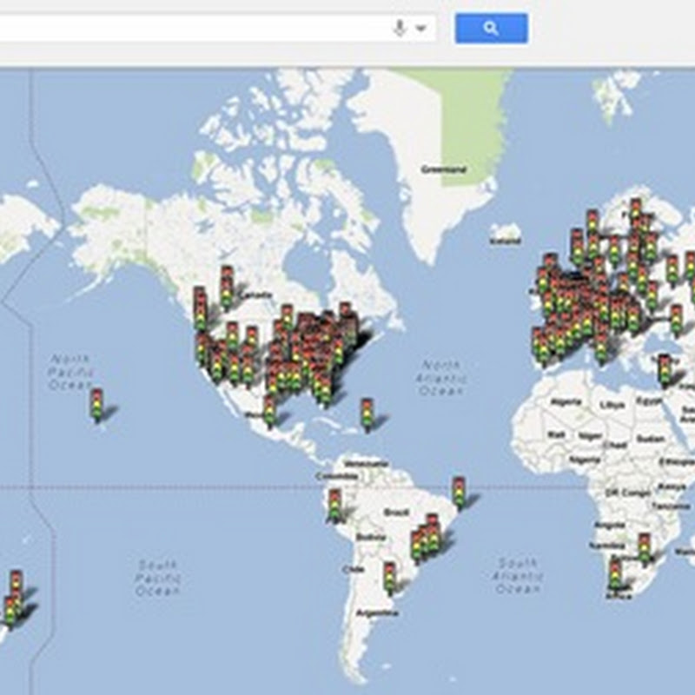
Task: Click the Chile country label
Action: (x=354, y=570)
